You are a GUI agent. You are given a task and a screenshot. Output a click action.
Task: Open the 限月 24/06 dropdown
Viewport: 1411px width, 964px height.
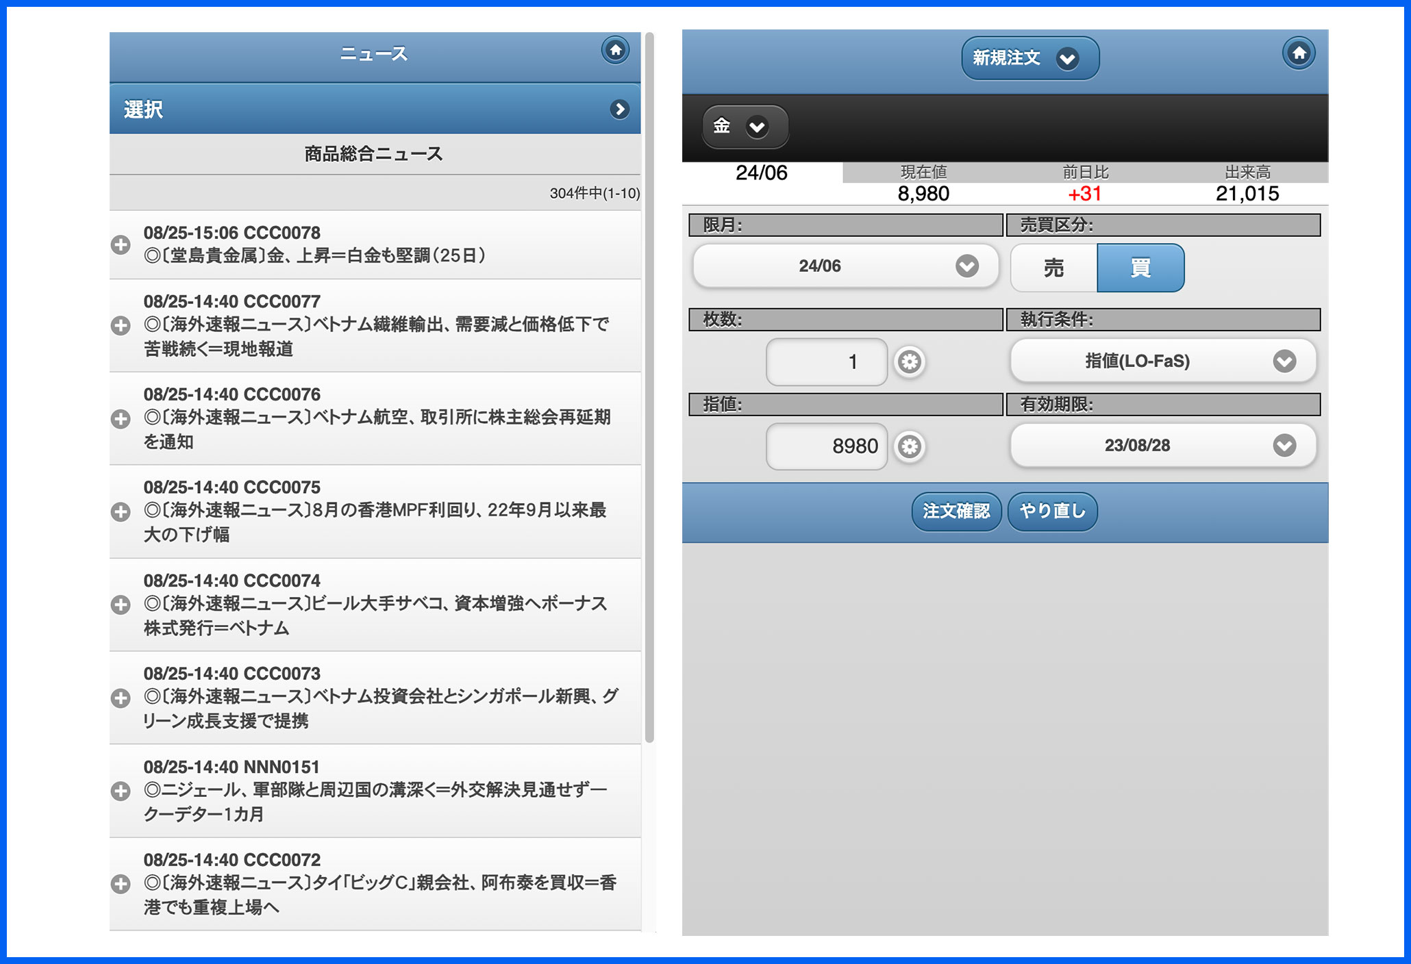click(x=845, y=266)
